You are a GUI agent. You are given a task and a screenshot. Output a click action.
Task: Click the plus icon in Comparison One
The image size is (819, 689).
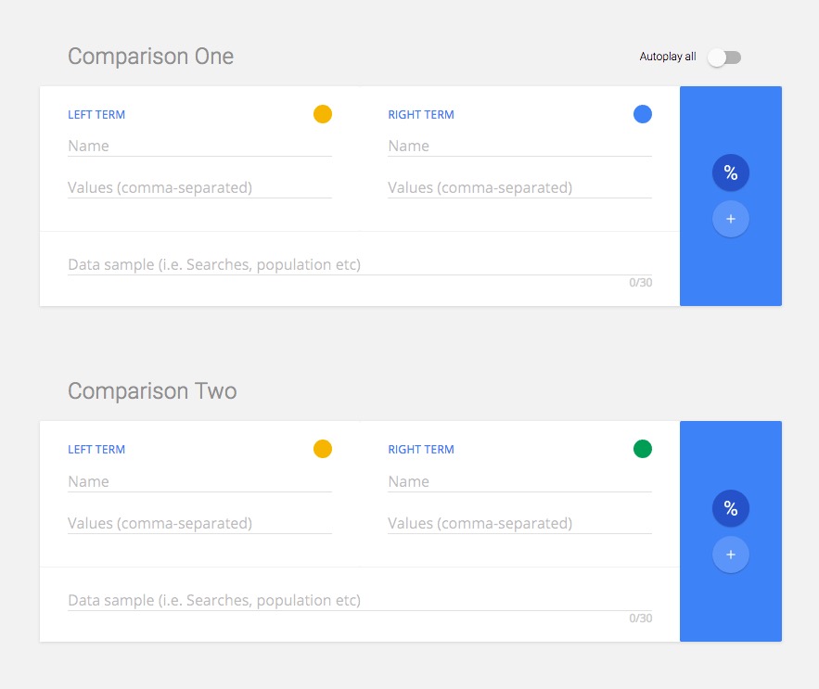click(x=731, y=219)
